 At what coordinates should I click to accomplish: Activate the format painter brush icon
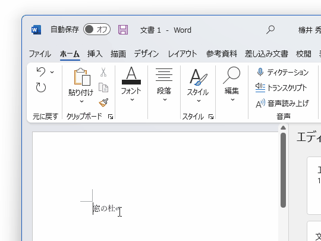click(x=103, y=102)
